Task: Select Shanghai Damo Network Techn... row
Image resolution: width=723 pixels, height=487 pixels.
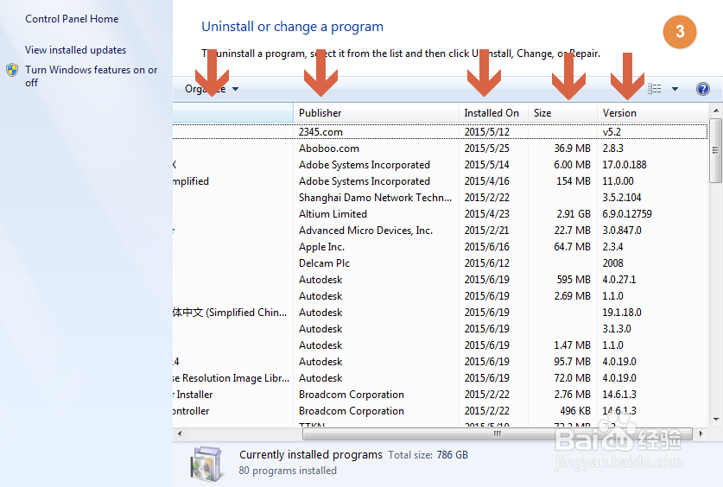Action: pyautogui.click(x=441, y=198)
